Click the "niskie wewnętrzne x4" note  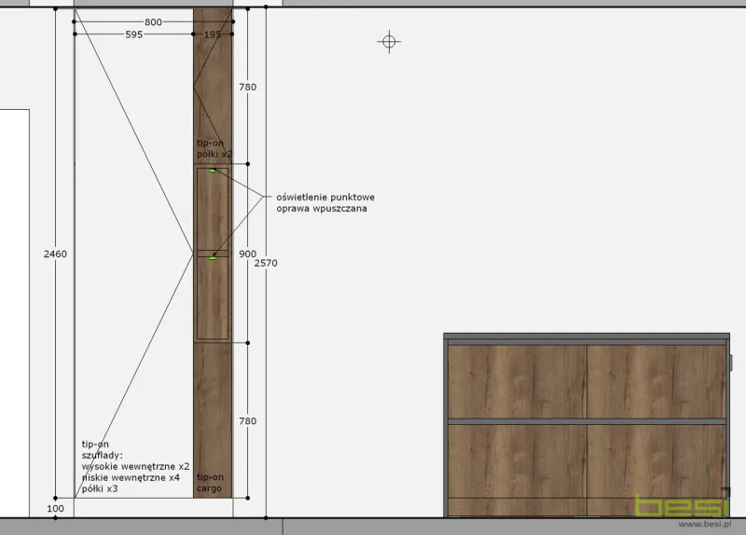(x=131, y=477)
